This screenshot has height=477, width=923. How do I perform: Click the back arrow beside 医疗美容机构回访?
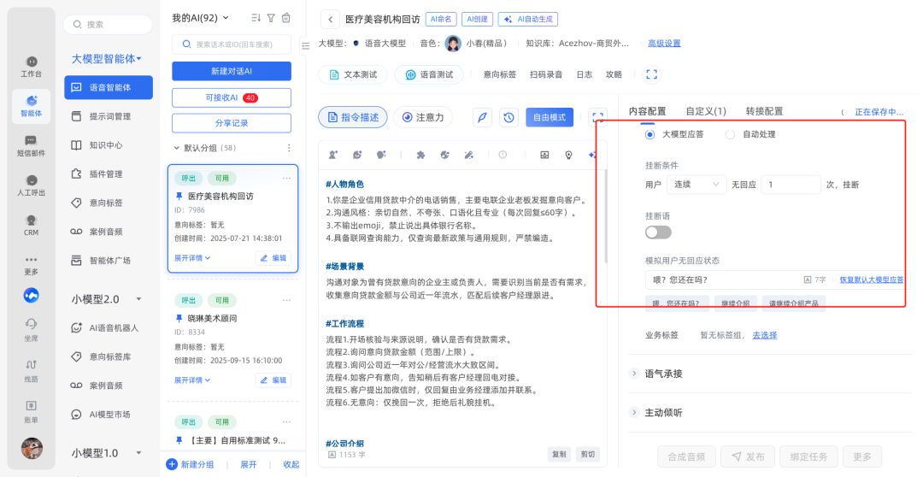pos(330,18)
